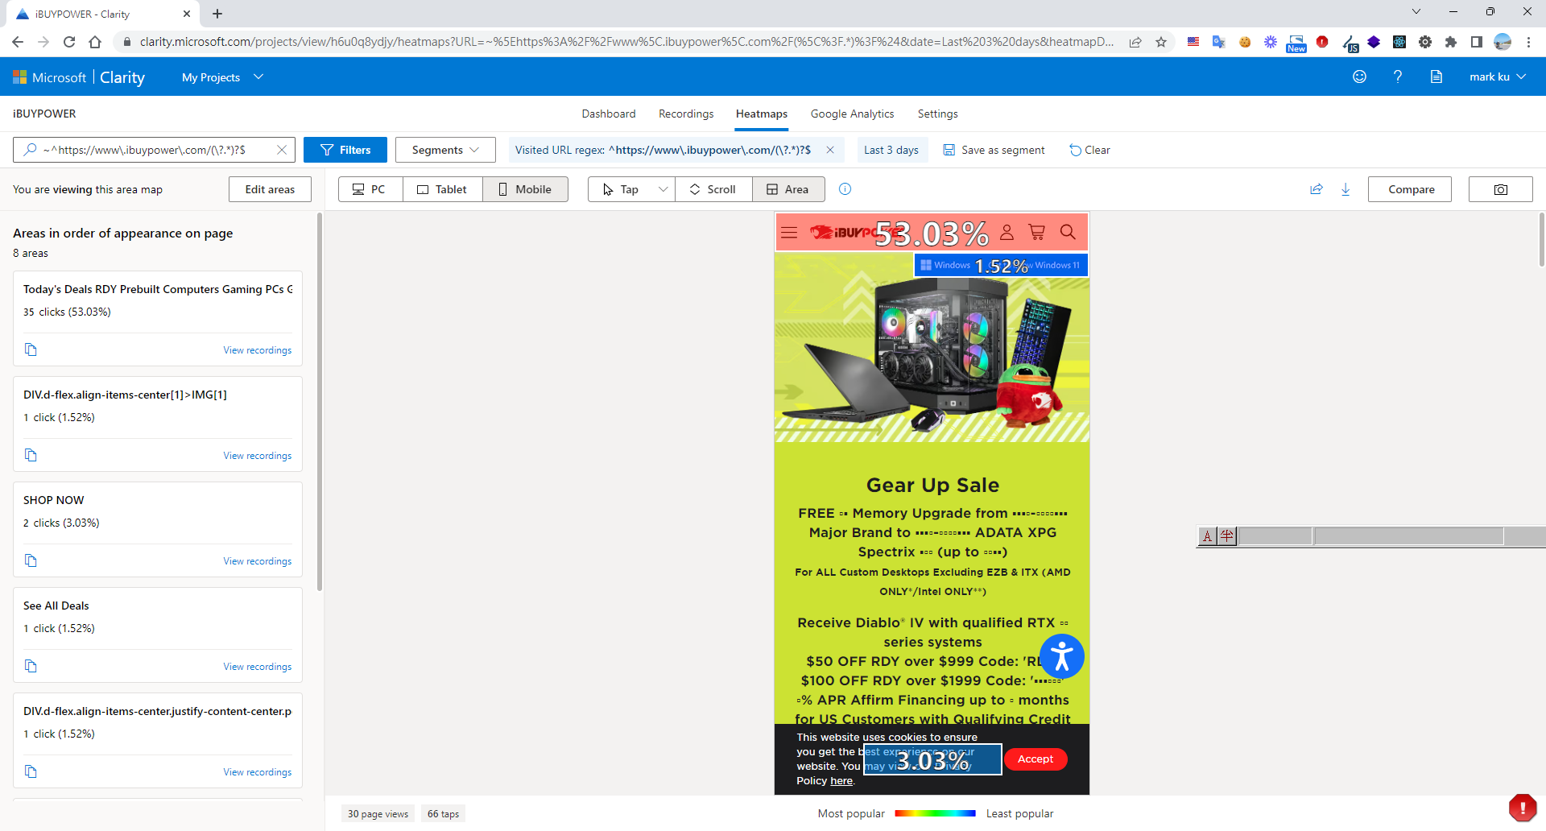
Task: Open the heatmap info icon
Action: (845, 189)
